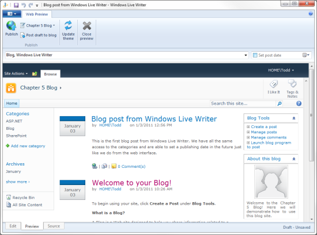Click the I Like It tag icon

pyautogui.click(x=274, y=84)
